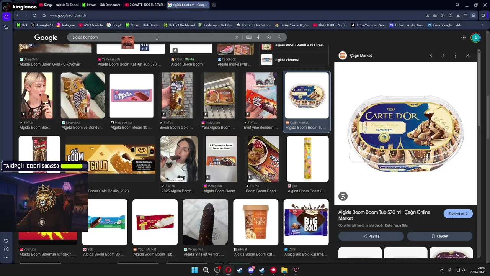Image resolution: width=490 pixels, height=276 pixels.
Task: Open the large Carte d'Or preview image
Action: 406,133
